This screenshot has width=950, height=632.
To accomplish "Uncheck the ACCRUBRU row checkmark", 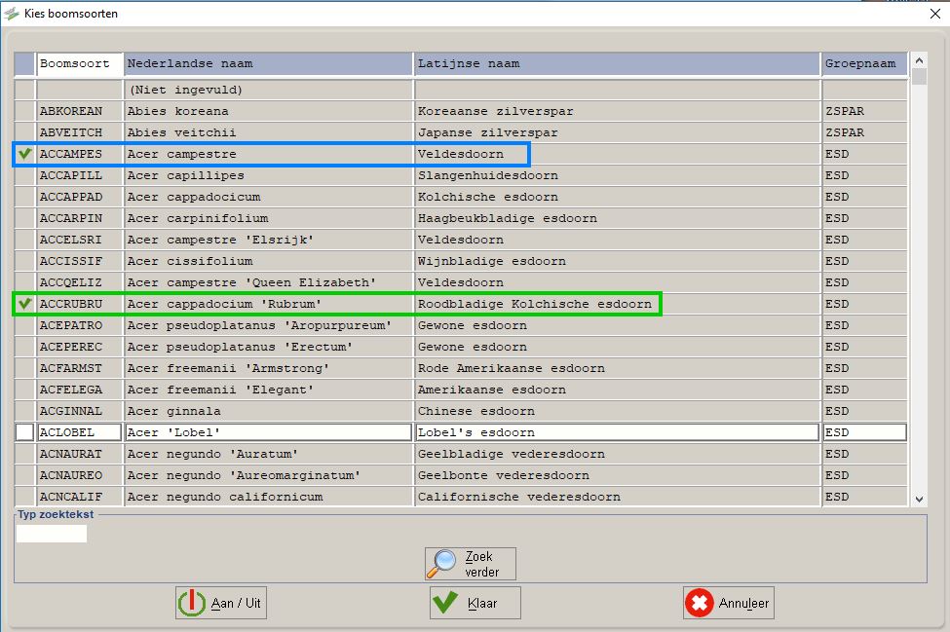I will 25,304.
